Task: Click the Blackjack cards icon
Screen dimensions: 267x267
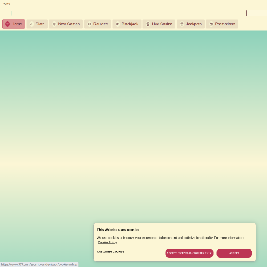Action: (117, 24)
